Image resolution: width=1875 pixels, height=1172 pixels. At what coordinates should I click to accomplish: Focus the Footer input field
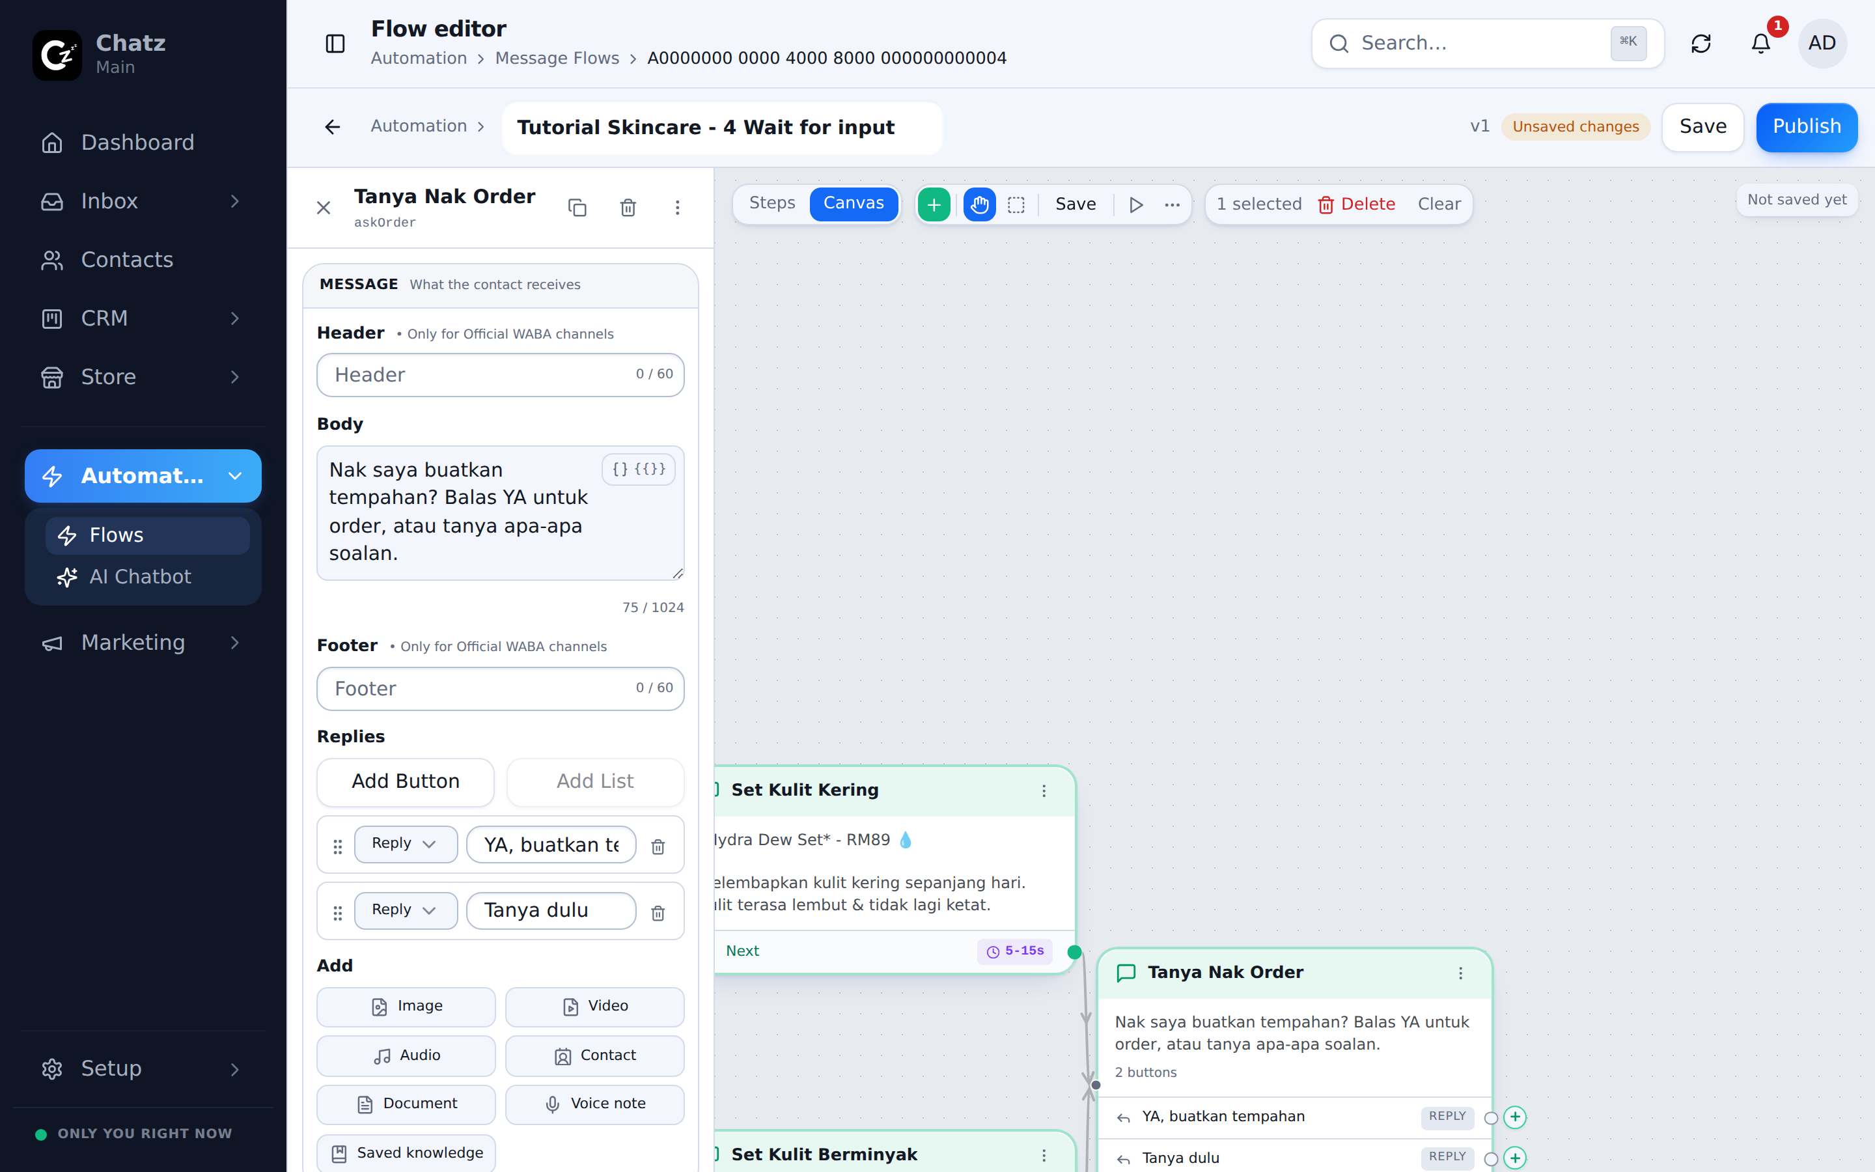pyautogui.click(x=501, y=689)
